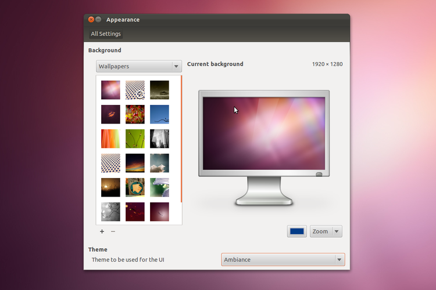This screenshot has height=290, width=436.
Task: Choose the green plant stems wallpaper
Action: point(135,139)
